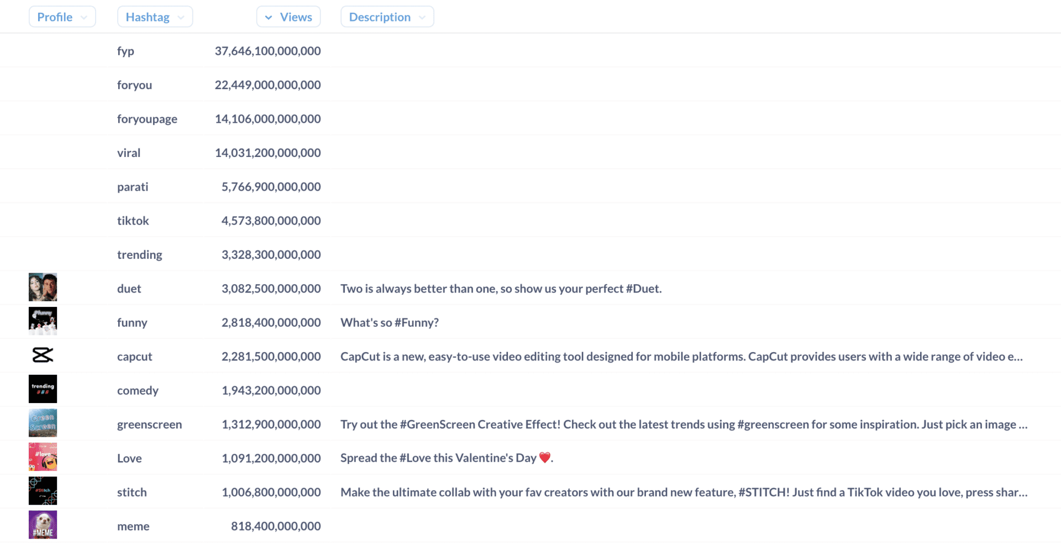Click the stitch profile thumbnail
The width and height of the screenshot is (1061, 544).
(43, 491)
